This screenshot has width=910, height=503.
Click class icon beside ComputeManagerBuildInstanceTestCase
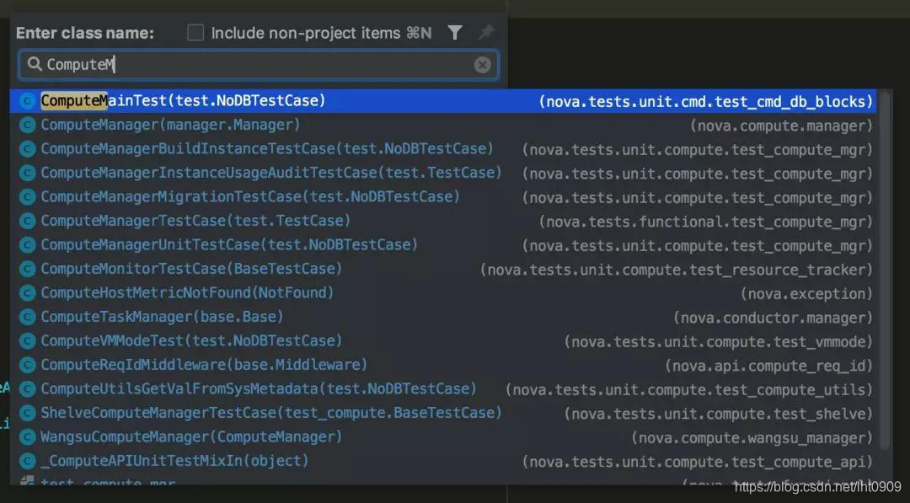27,149
